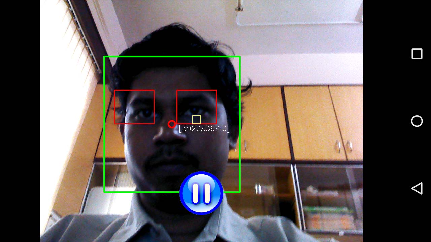Screen dimensions: 431x242
Task: Pause tracking with the blue pause button
Action: tap(201, 193)
